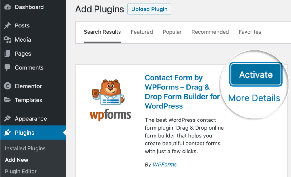Switch to the Favorites tab

[x=250, y=32]
